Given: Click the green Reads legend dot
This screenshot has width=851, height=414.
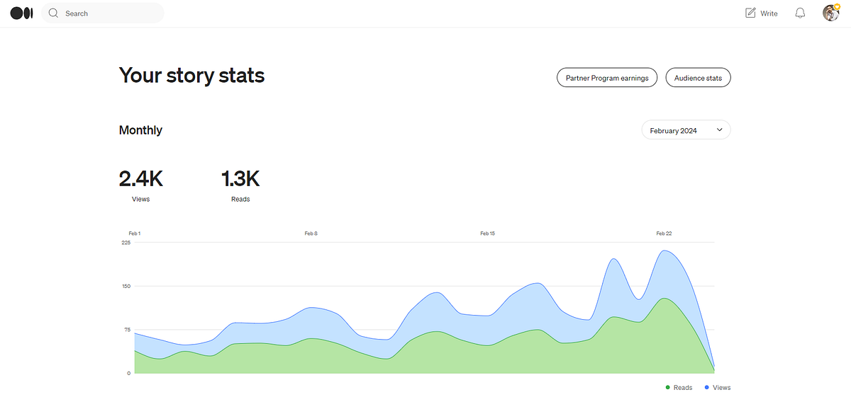Looking at the screenshot, I should point(667,387).
